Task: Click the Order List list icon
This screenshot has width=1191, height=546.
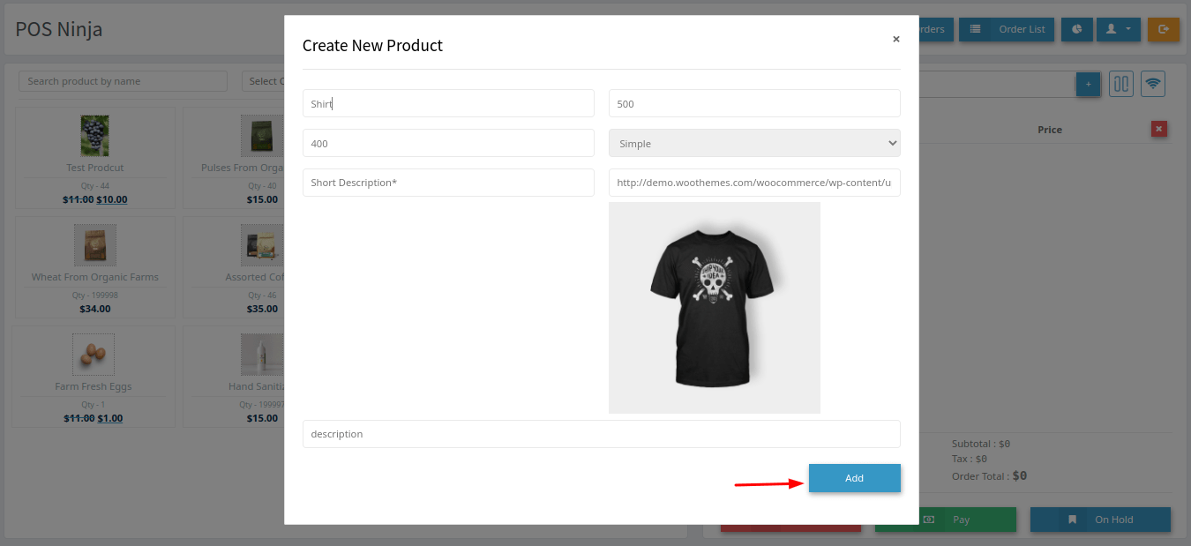Action: (976, 29)
